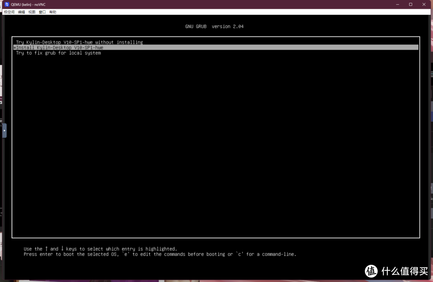Close the QEMU noVNC window

(x=424, y=4)
